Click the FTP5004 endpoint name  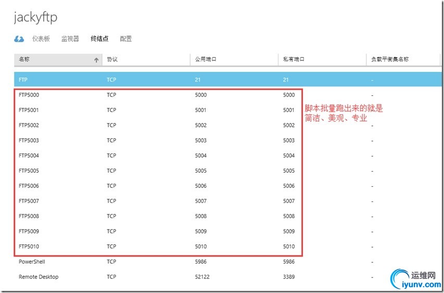29,156
